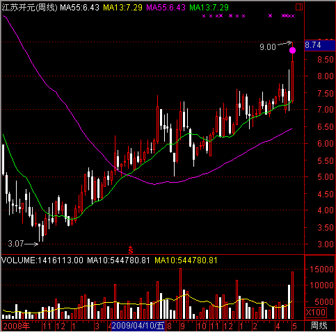Click the 7.50 price axis label
The width and height of the screenshot is (336, 332).
coord(326,94)
